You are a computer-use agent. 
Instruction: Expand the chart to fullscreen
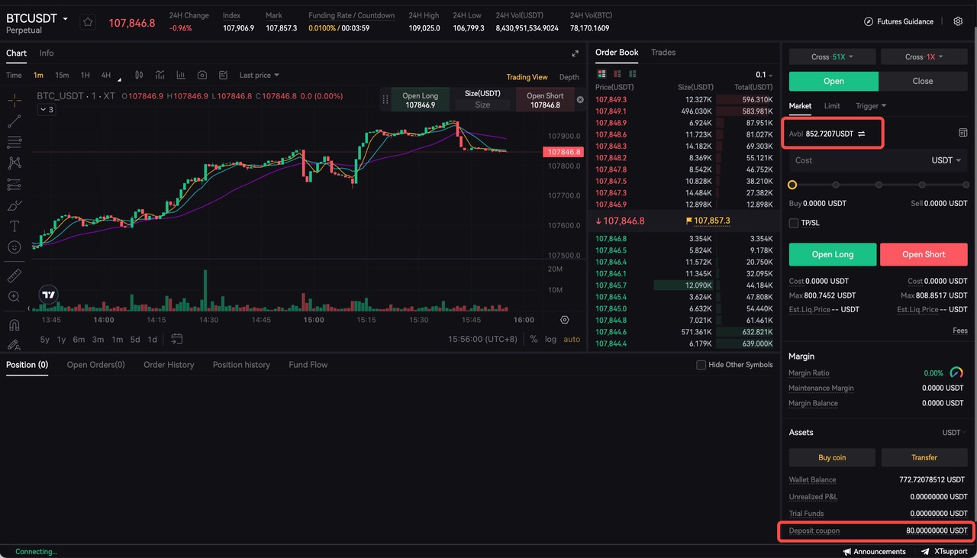coord(575,53)
